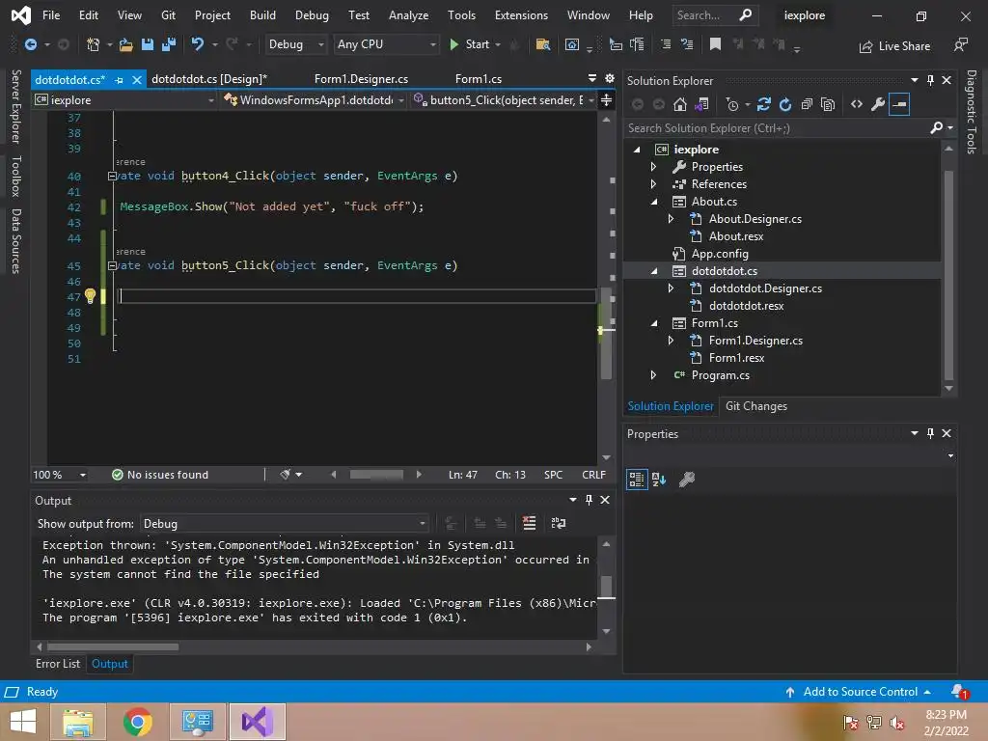Refresh the Solution Explorer
This screenshot has width=988, height=741.
click(x=785, y=104)
